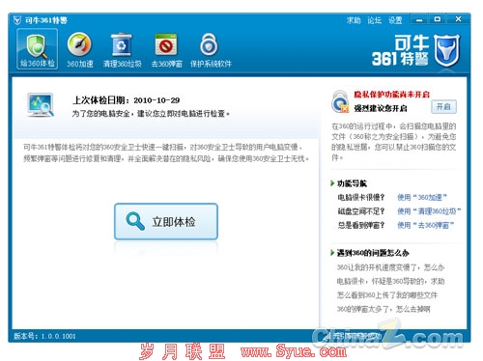Follow the 使用“清理360垃圾” link
The height and width of the screenshot is (361, 483).
pyautogui.click(x=429, y=211)
